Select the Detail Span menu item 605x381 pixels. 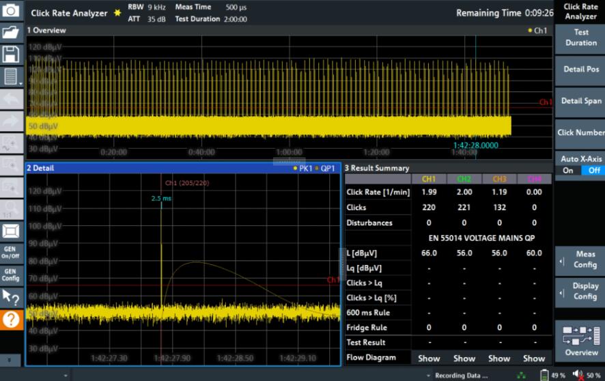[580, 101]
